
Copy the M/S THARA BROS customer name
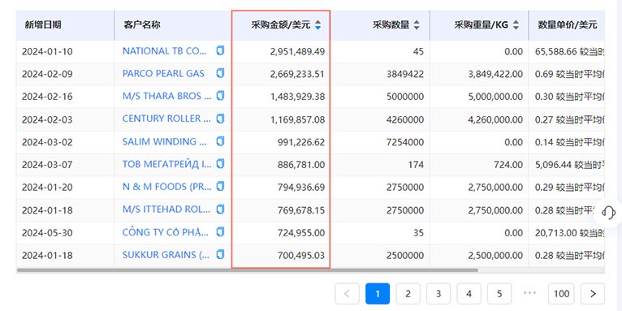220,96
